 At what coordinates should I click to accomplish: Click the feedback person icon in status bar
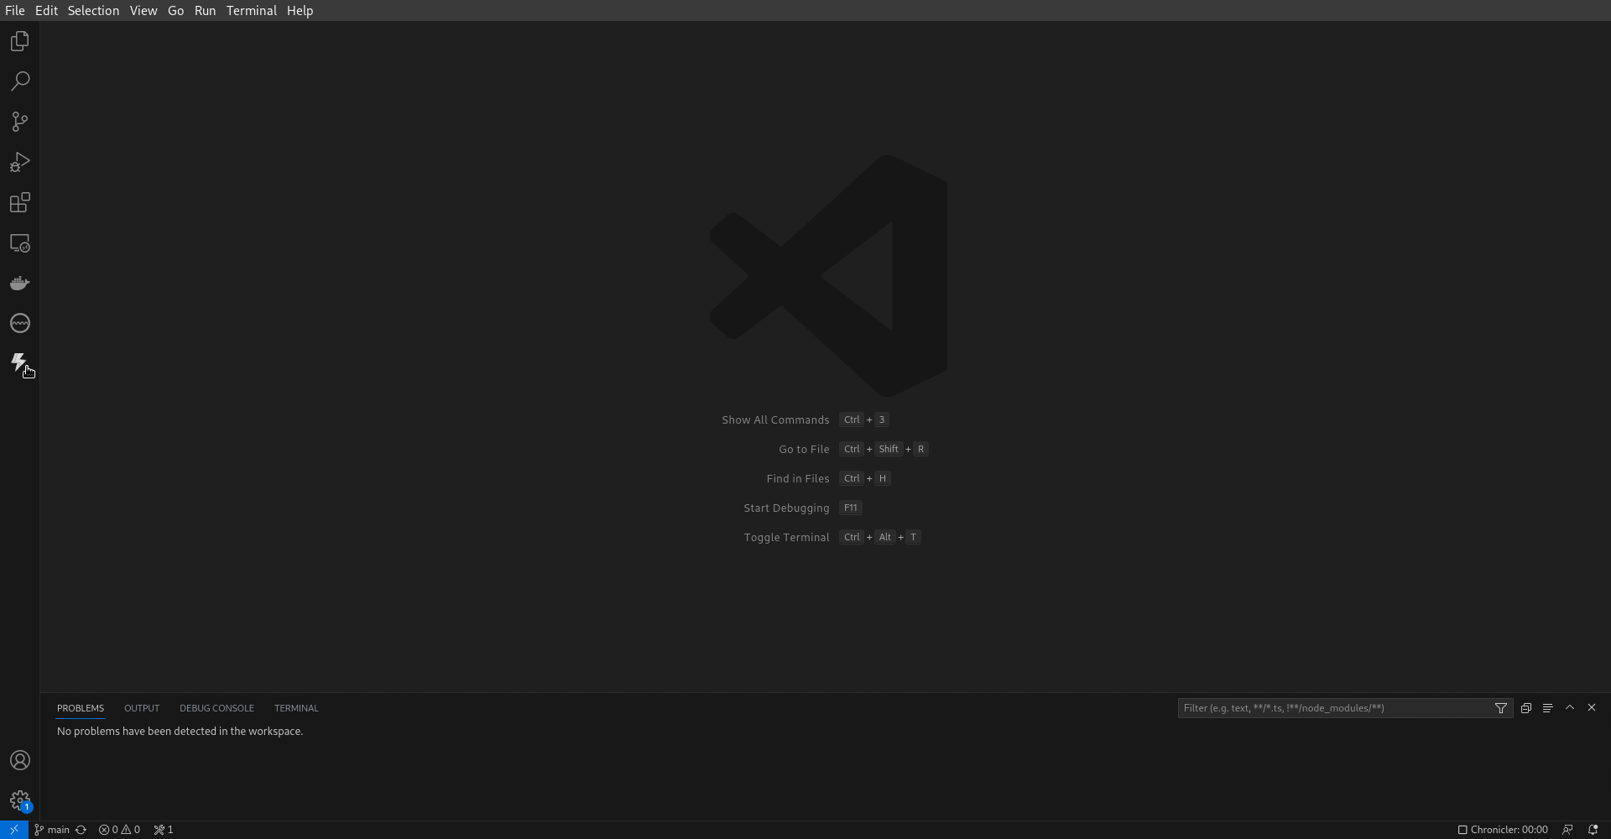pyautogui.click(x=1567, y=830)
